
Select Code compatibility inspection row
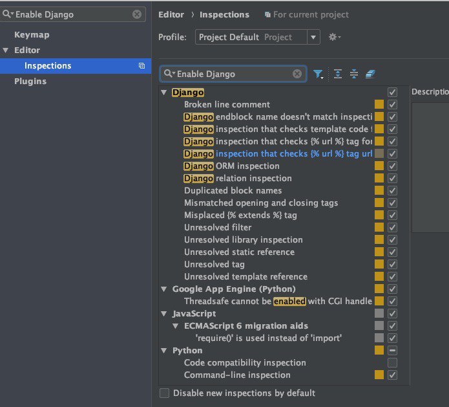(245, 362)
